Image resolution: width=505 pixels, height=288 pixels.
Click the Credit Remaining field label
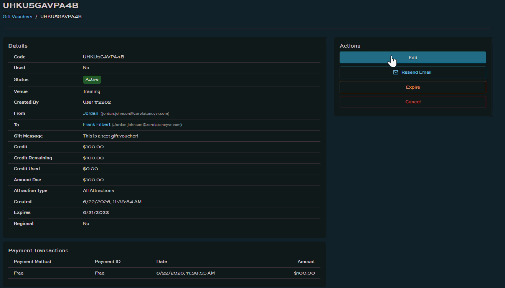(x=33, y=158)
